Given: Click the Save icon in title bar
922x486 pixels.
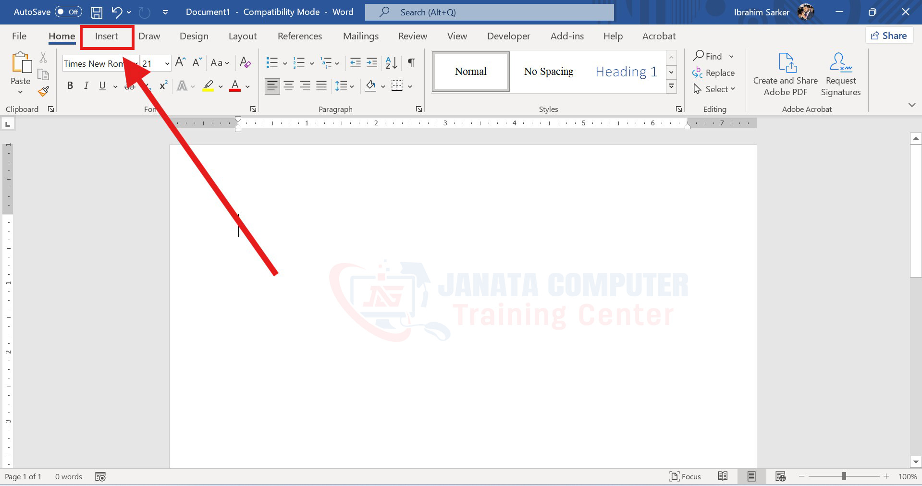Looking at the screenshot, I should click(x=97, y=12).
